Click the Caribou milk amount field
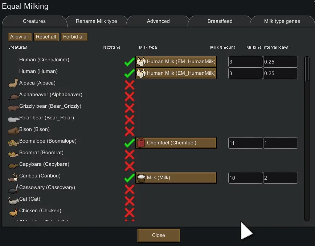This screenshot has height=246, width=315. click(245, 178)
